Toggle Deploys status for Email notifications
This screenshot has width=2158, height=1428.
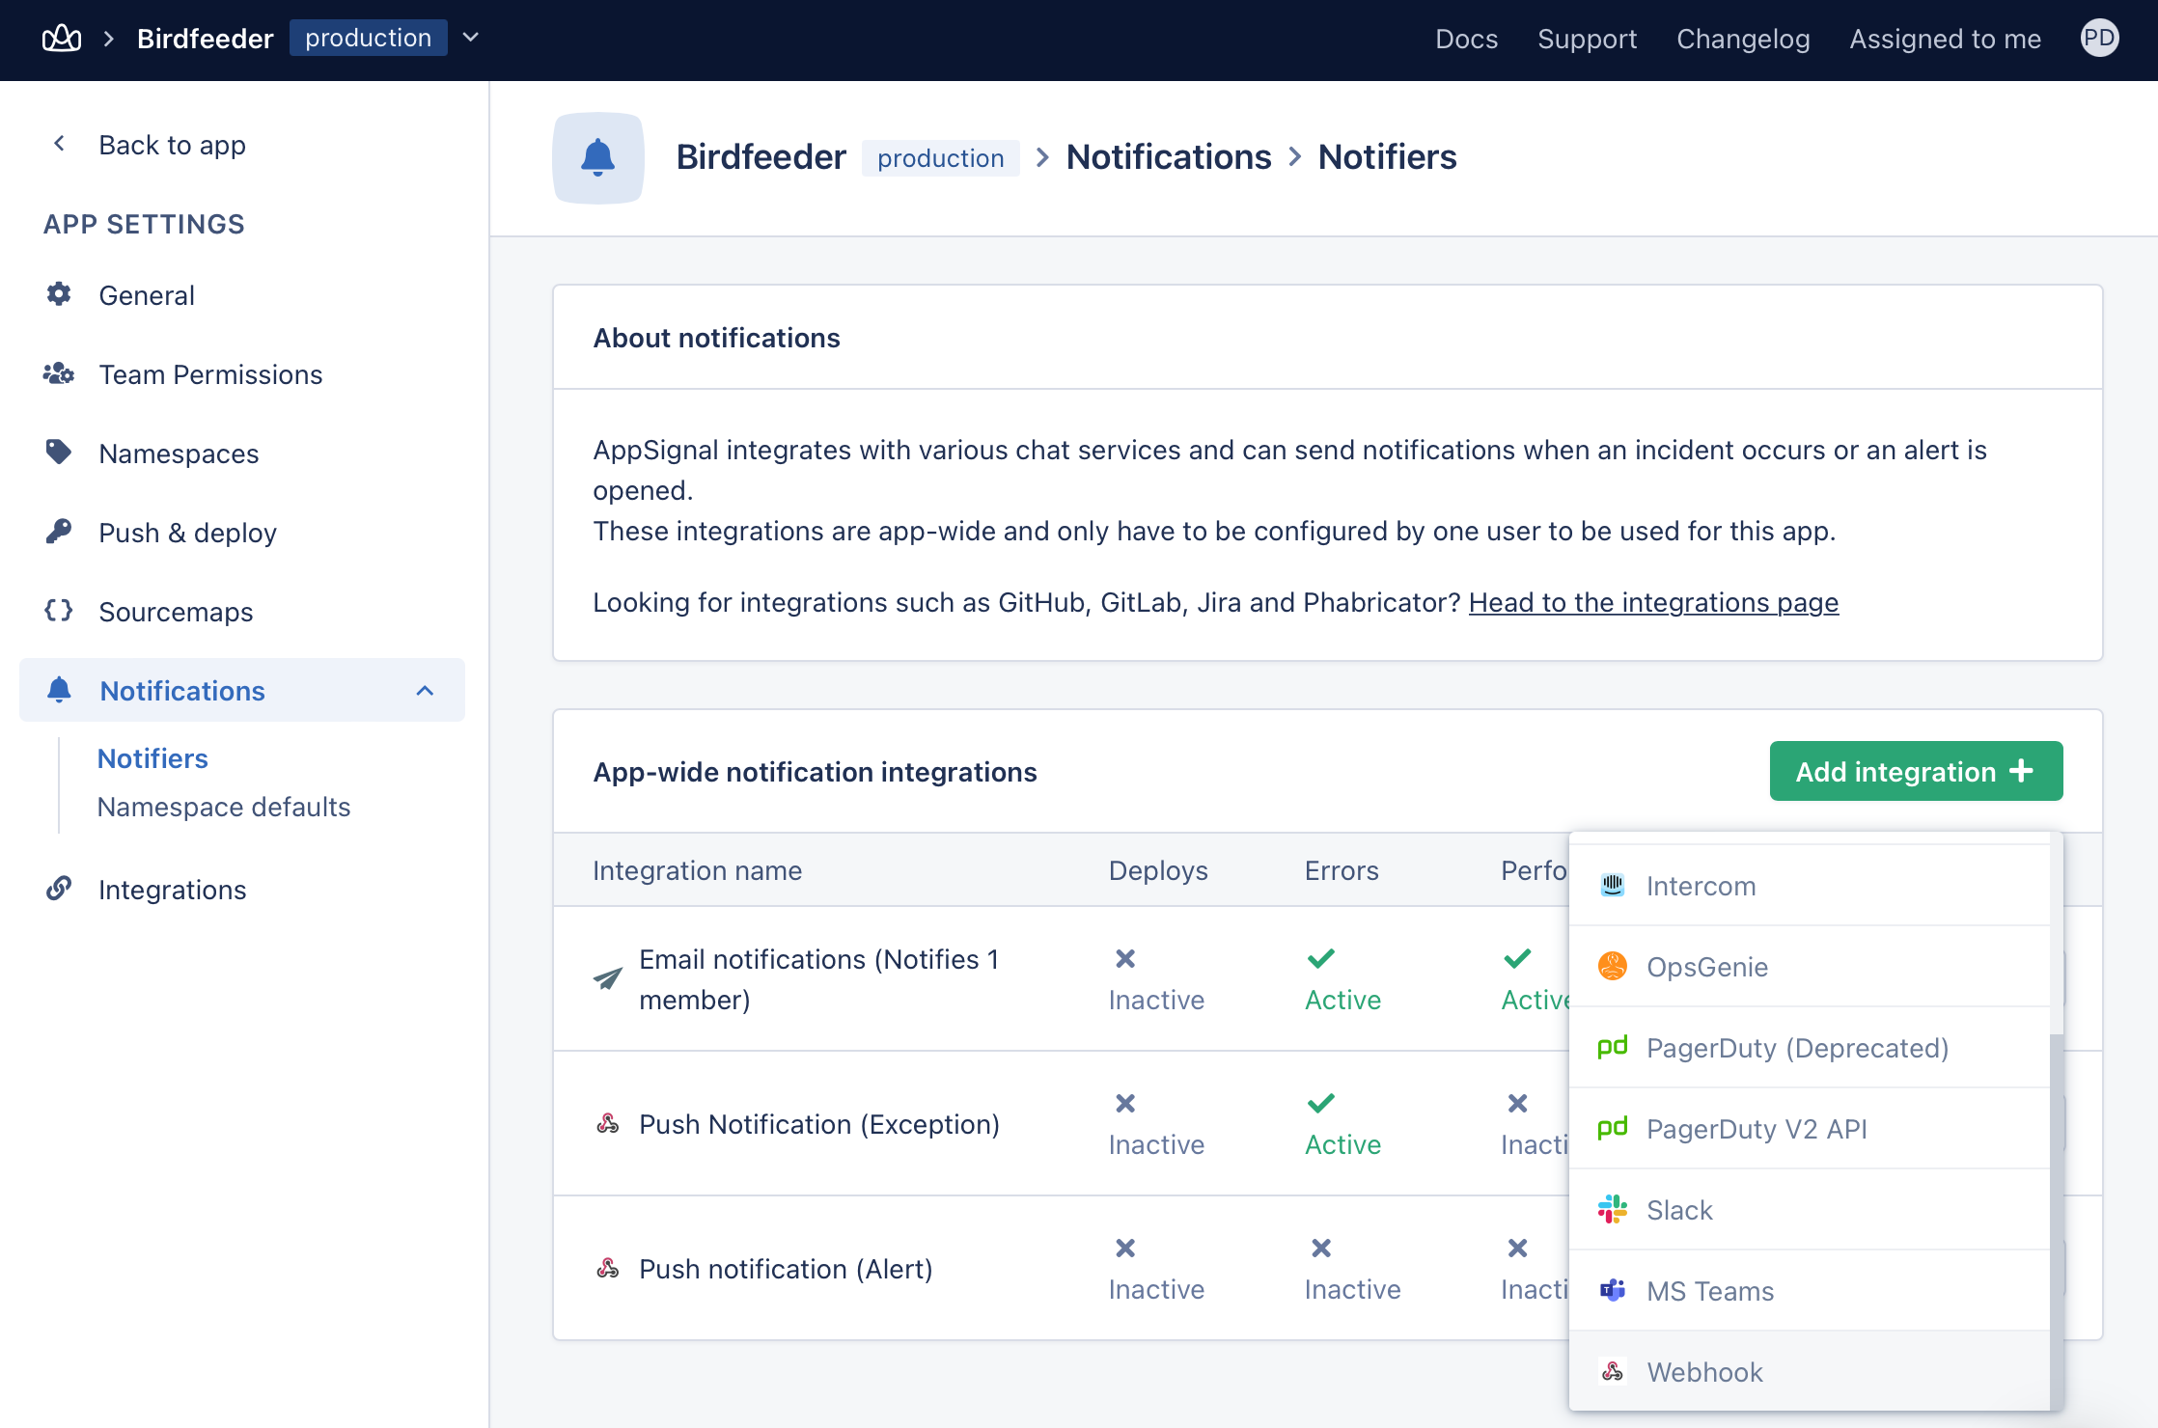click(1125, 959)
